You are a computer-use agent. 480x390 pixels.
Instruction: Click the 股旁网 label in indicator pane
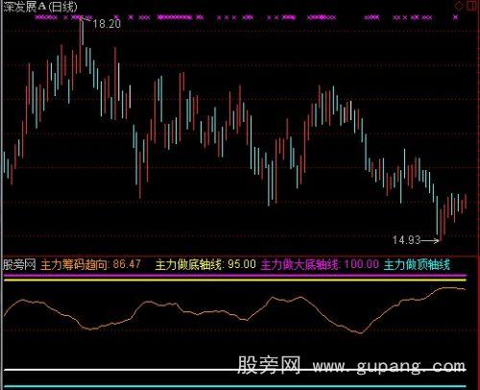[19, 264]
